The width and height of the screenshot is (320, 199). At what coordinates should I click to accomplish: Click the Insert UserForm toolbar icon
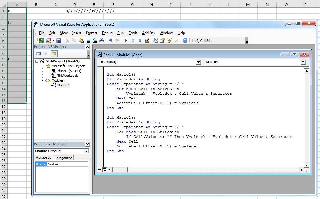click(x=48, y=40)
